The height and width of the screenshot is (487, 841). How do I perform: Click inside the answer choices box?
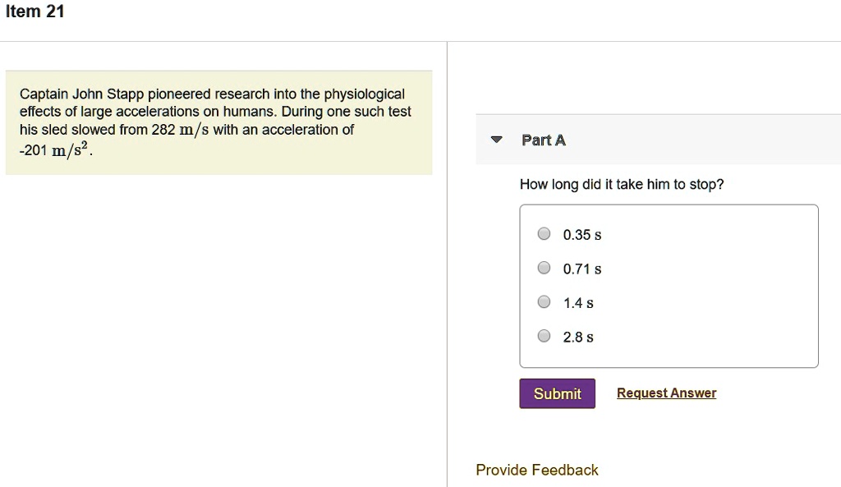click(668, 285)
